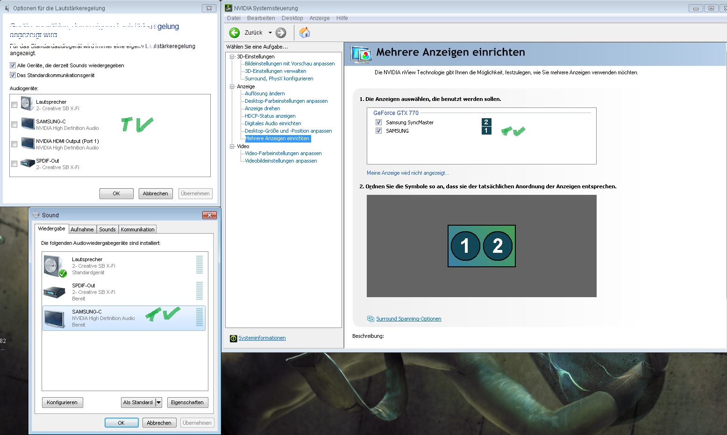The image size is (727, 435).
Task: Click the number 1 badge beside SAMSUNG
Action: coord(486,131)
